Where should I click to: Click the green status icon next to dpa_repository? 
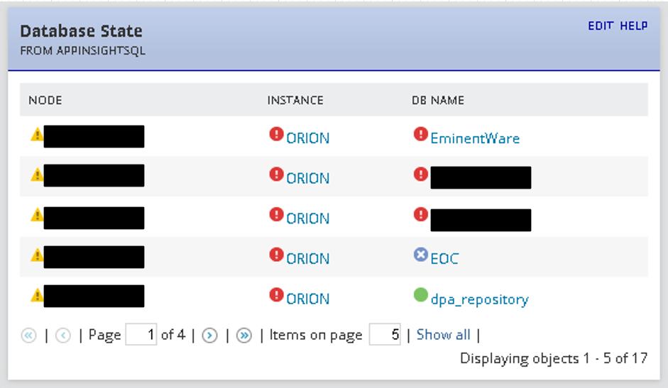421,295
